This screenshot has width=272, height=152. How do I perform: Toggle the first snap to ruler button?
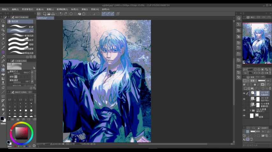click(x=104, y=14)
